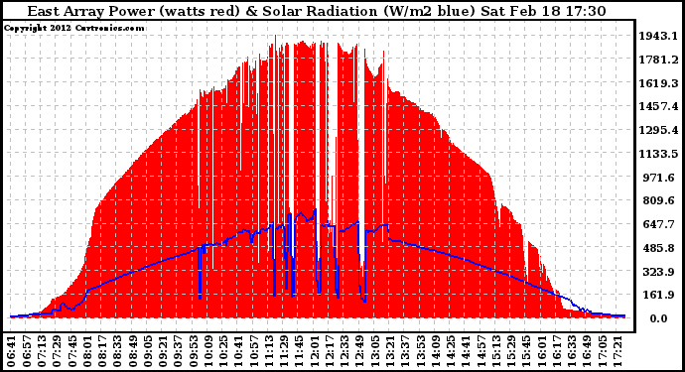Click the 09:53 time label
685x372 pixels.
coord(193,351)
